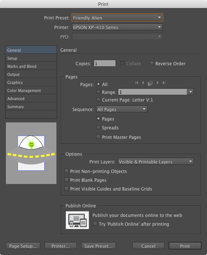Choose the Range pages radio button
Screen dimensions: 207x255
point(98,92)
